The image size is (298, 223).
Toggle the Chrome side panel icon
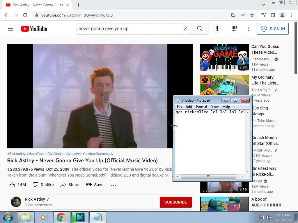pos(273,15)
